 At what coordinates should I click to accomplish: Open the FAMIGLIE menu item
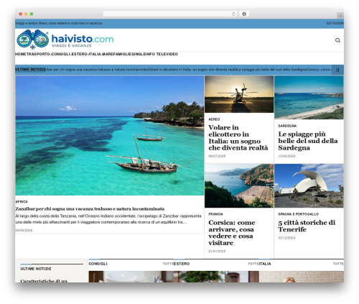[x=122, y=54]
